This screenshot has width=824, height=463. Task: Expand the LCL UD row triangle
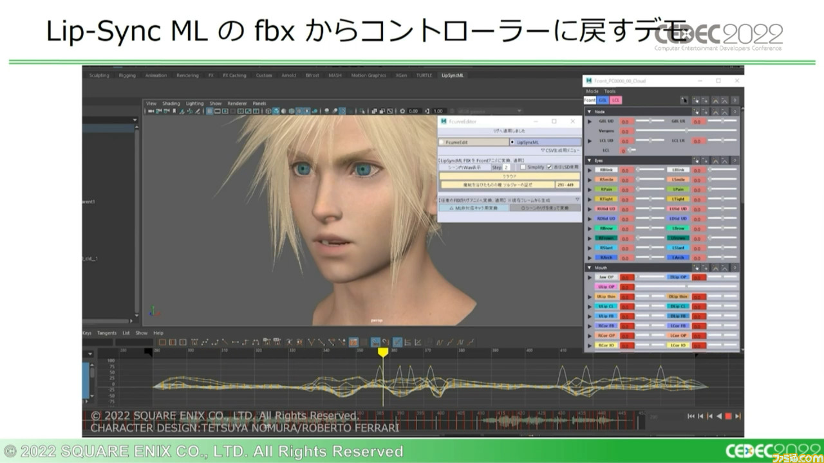pyautogui.click(x=590, y=141)
